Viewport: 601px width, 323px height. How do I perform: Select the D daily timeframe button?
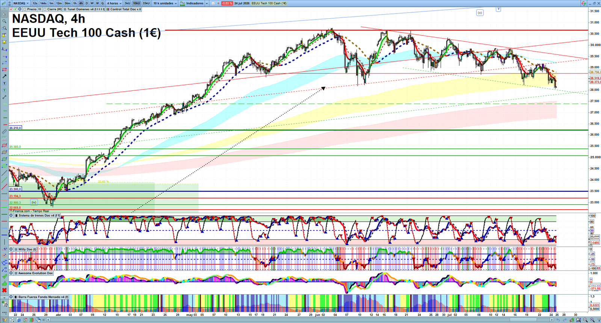[x=86, y=3]
